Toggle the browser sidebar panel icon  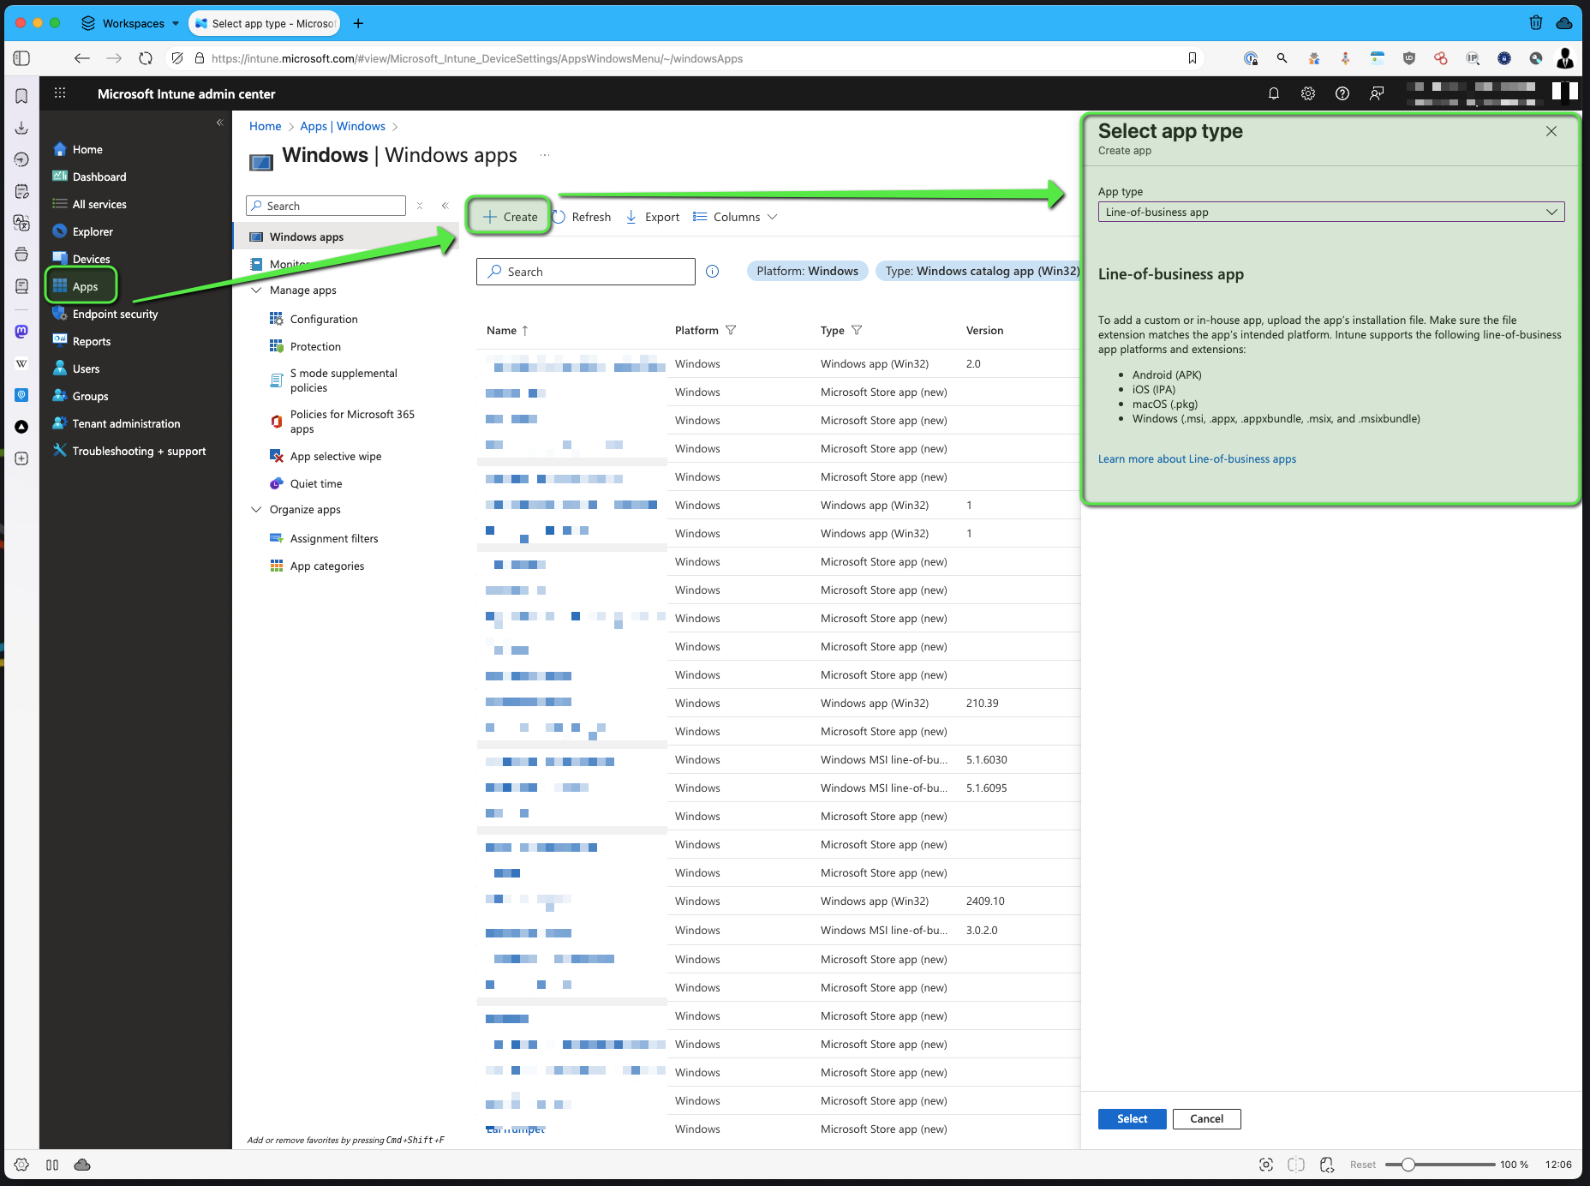pos(22,58)
